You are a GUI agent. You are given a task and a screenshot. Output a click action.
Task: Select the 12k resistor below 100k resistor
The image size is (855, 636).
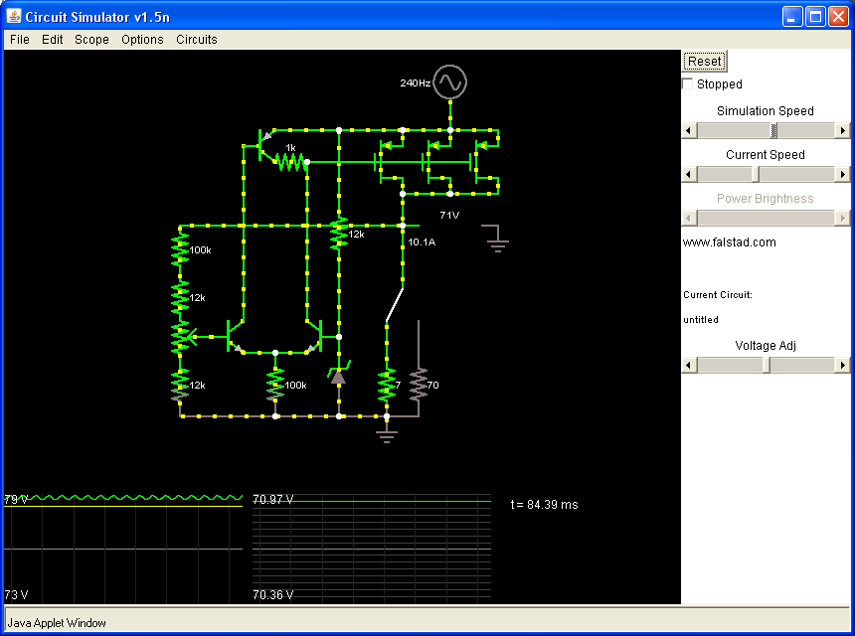[180, 297]
